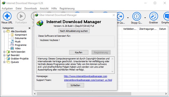This screenshot has height=97, width=169.
Task: Open Stopp Queue dropdown arrow
Action: pos(145,18)
